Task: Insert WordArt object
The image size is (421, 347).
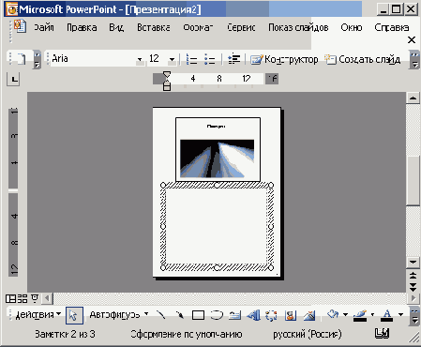Action: (x=253, y=315)
